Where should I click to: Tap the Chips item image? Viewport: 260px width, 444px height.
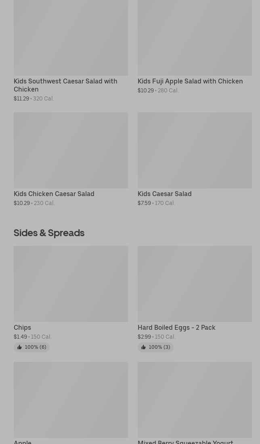[71, 284]
